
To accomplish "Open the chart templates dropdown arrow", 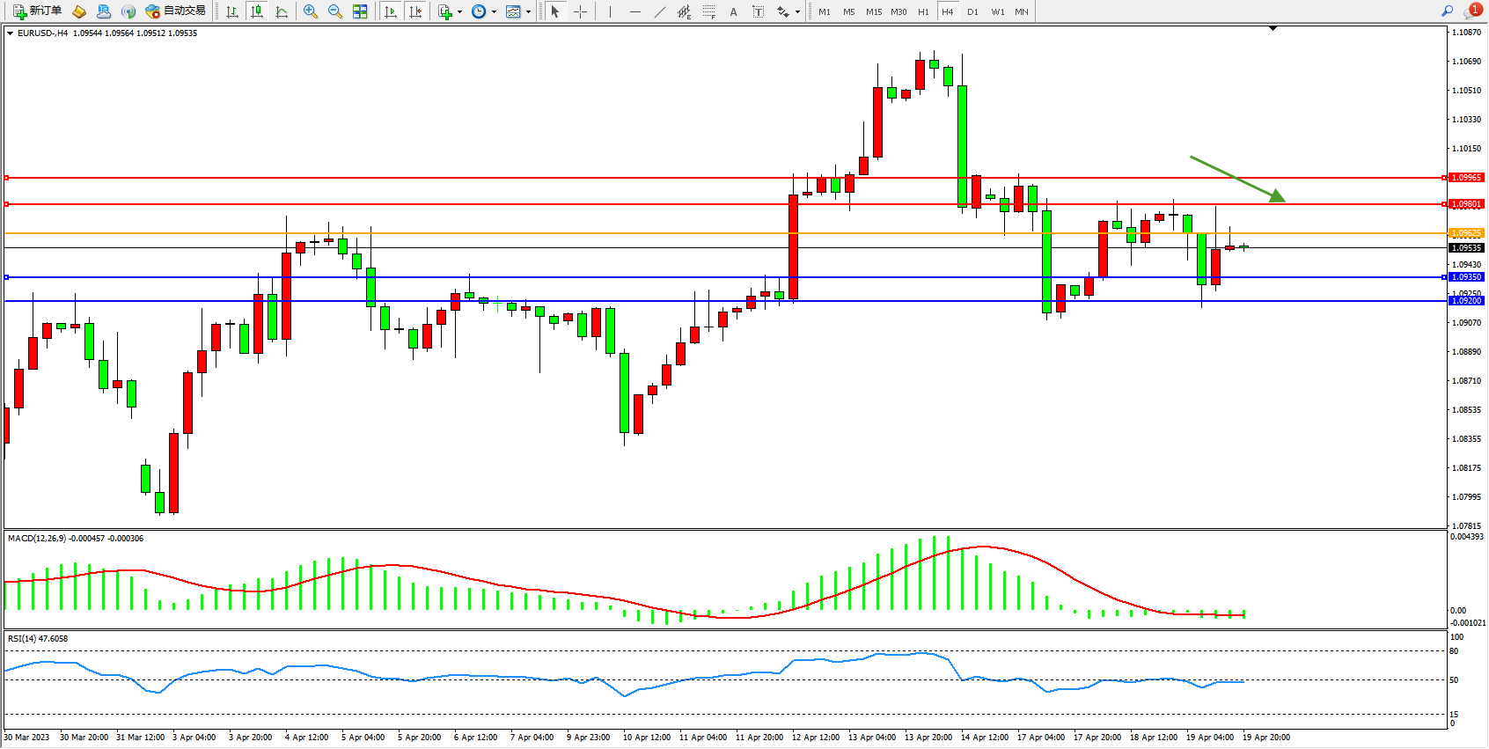I will (x=528, y=12).
